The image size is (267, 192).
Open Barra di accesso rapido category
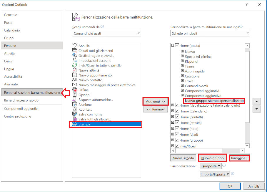[x=32, y=100]
